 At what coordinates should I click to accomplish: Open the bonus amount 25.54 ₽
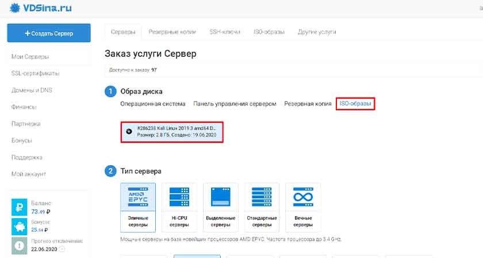click(40, 230)
